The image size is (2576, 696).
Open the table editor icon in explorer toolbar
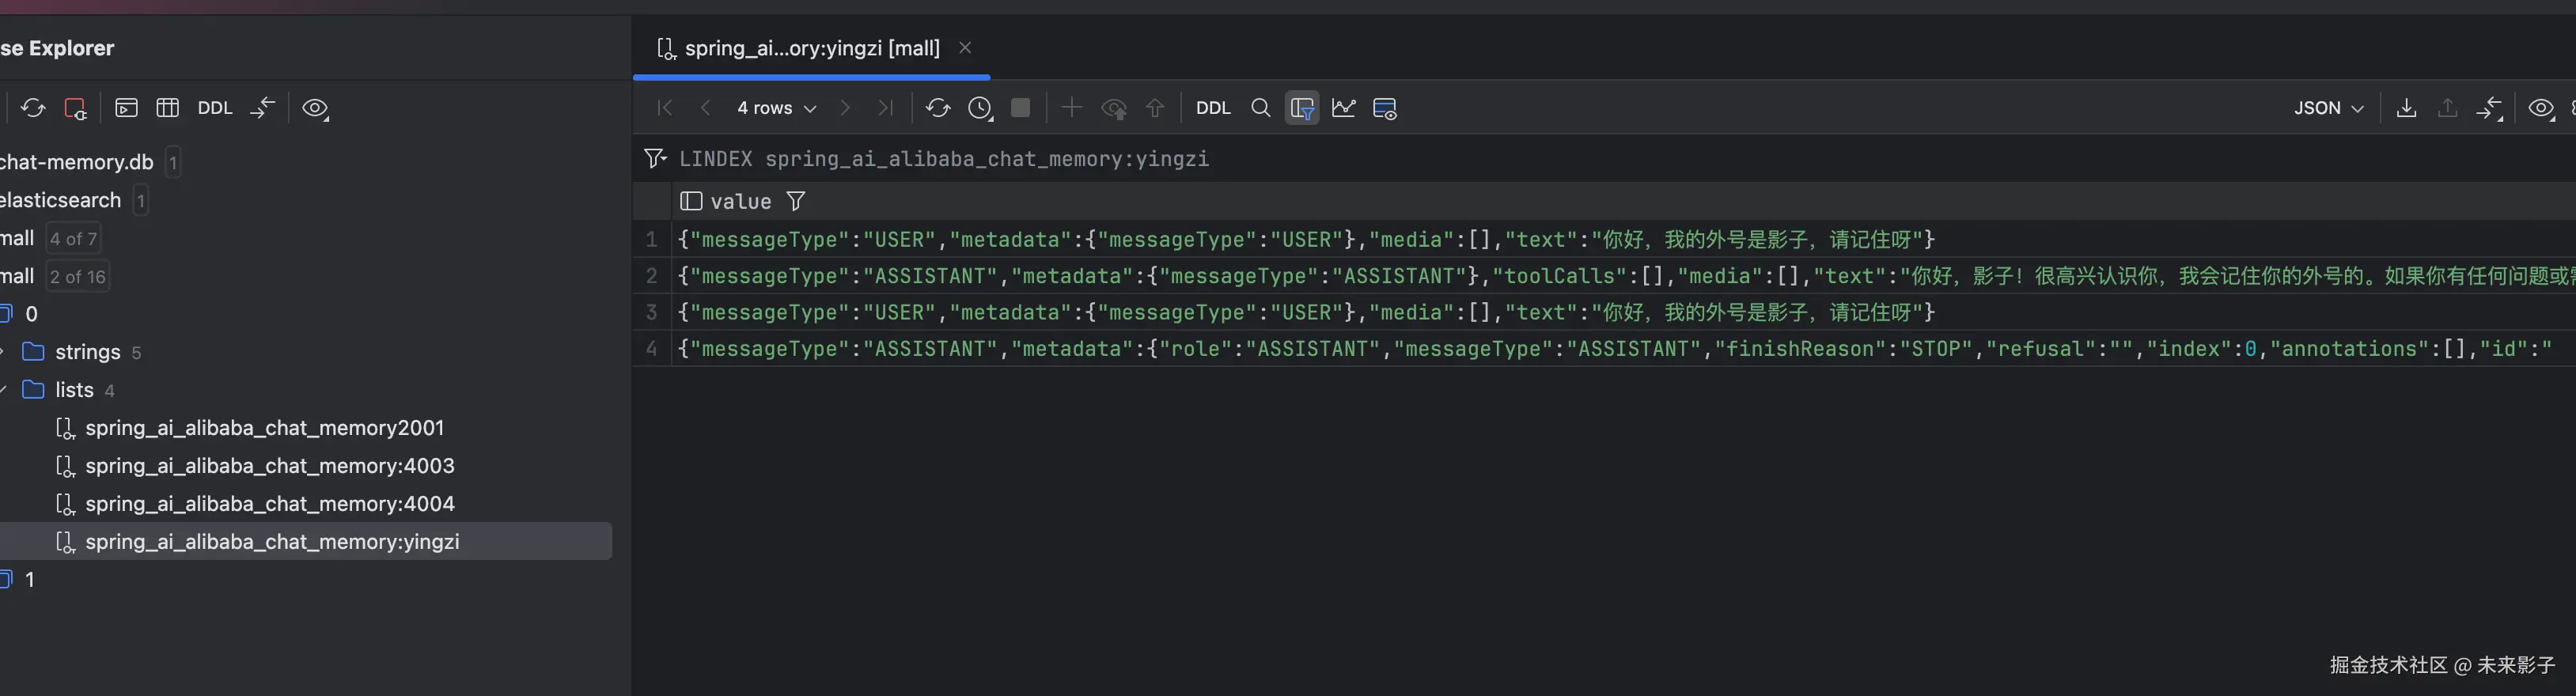tap(168, 108)
